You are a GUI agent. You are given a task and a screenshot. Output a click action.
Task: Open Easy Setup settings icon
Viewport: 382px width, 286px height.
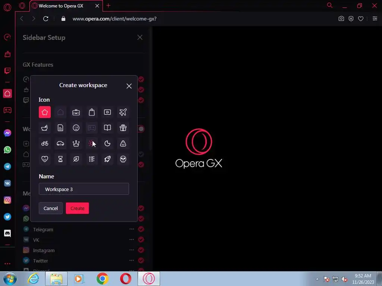[x=375, y=19]
